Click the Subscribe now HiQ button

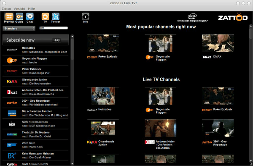click(x=35, y=40)
